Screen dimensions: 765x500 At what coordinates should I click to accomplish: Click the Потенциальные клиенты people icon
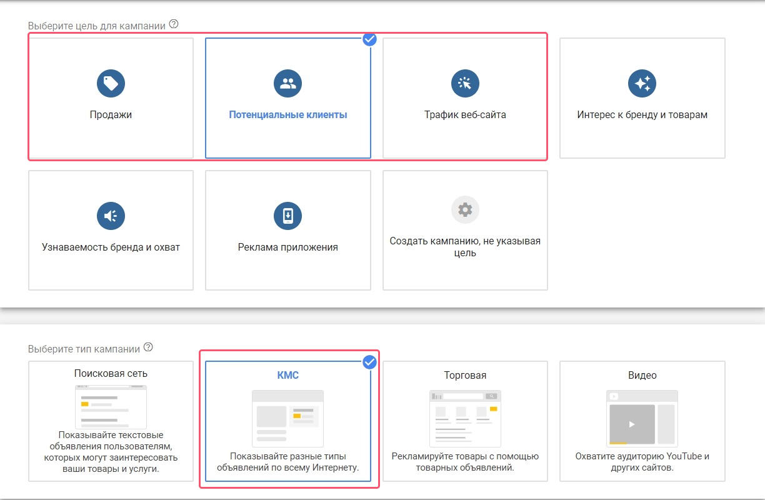287,83
